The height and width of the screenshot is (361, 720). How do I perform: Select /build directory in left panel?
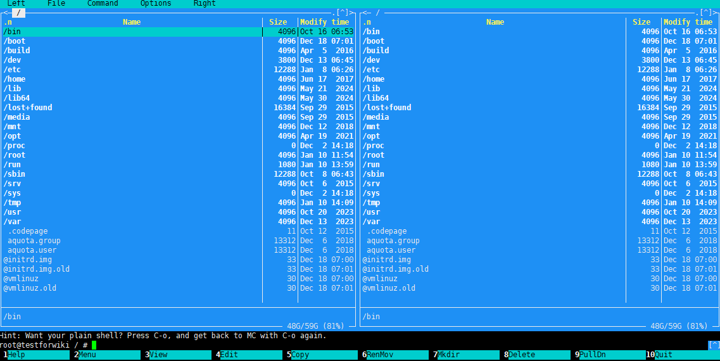pos(179,51)
